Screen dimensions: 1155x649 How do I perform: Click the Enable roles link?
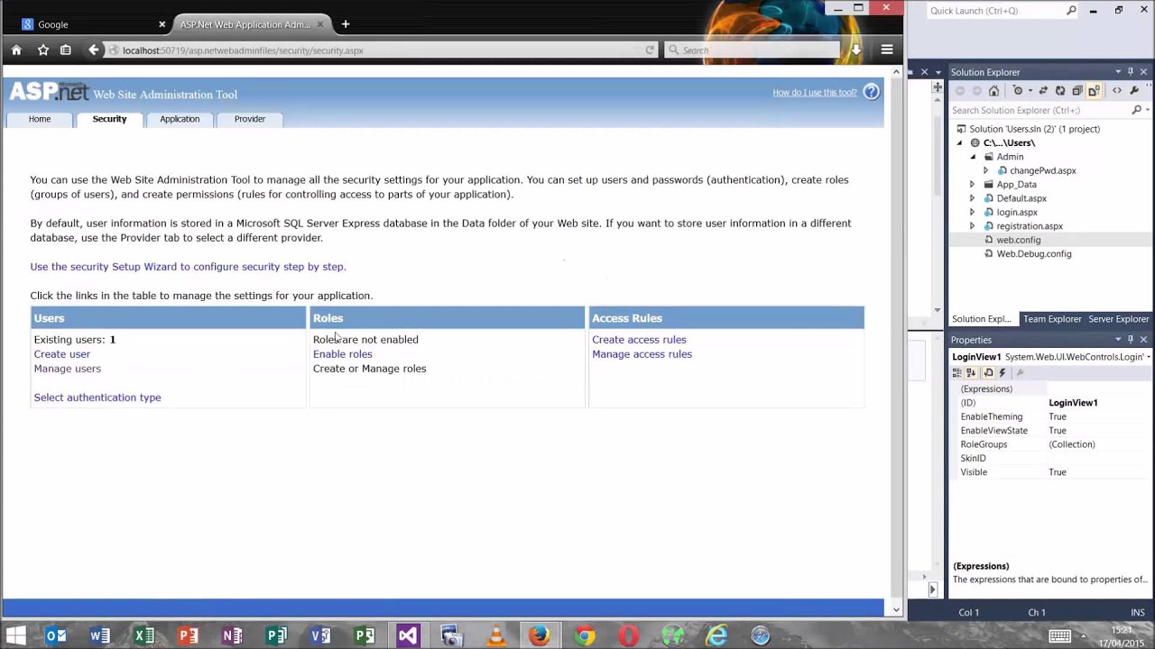[343, 354]
